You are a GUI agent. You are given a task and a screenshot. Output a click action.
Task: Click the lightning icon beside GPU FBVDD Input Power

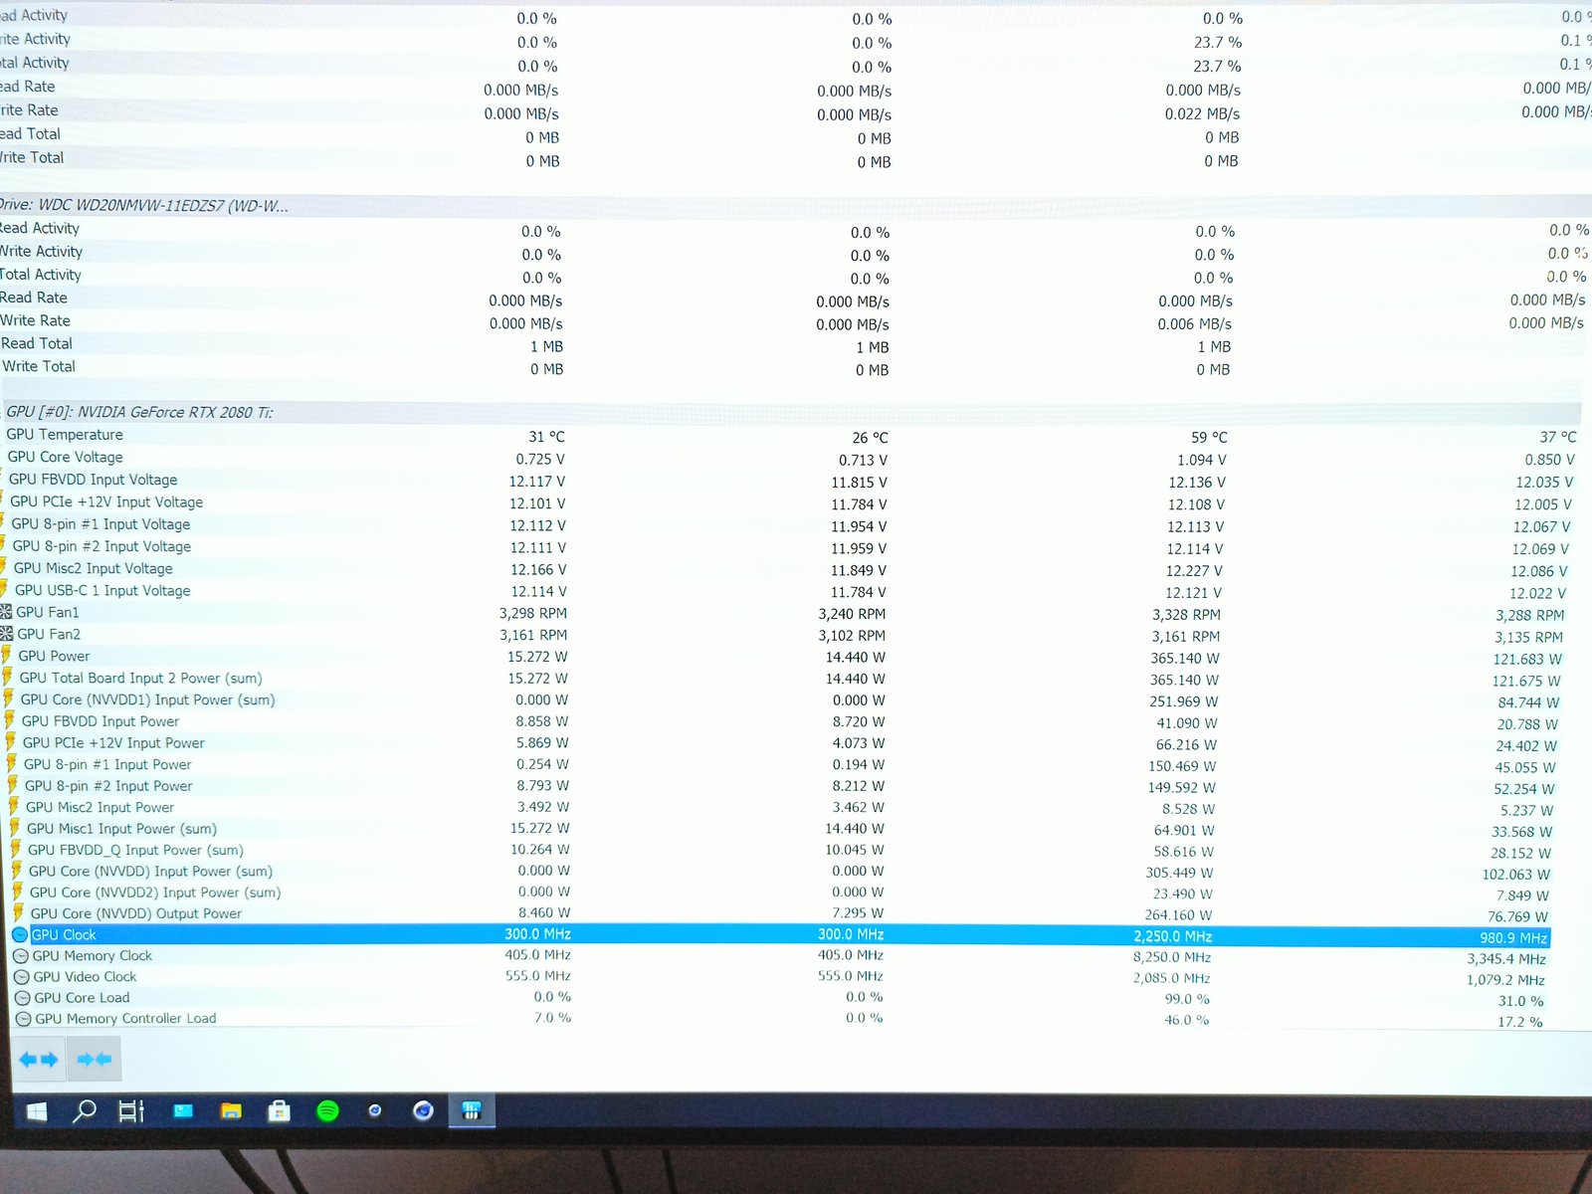pos(10,721)
